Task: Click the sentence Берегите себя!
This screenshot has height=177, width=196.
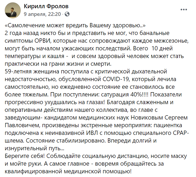Action: [25, 156]
